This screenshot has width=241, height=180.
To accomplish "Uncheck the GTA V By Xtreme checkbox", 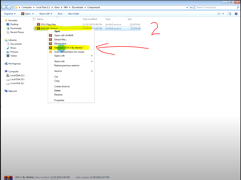I will [x=35, y=28].
